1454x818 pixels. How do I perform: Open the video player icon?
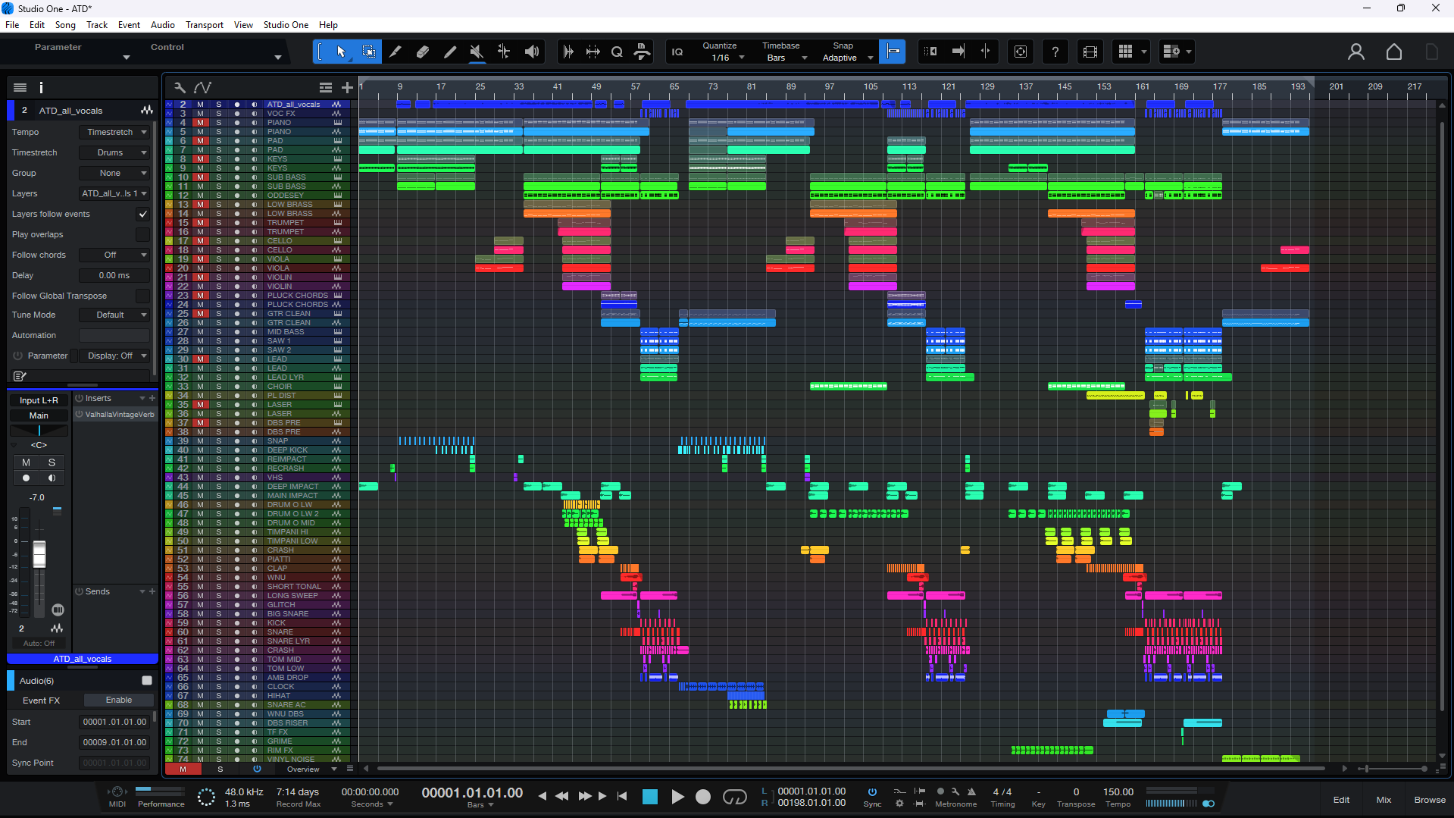tap(1090, 52)
